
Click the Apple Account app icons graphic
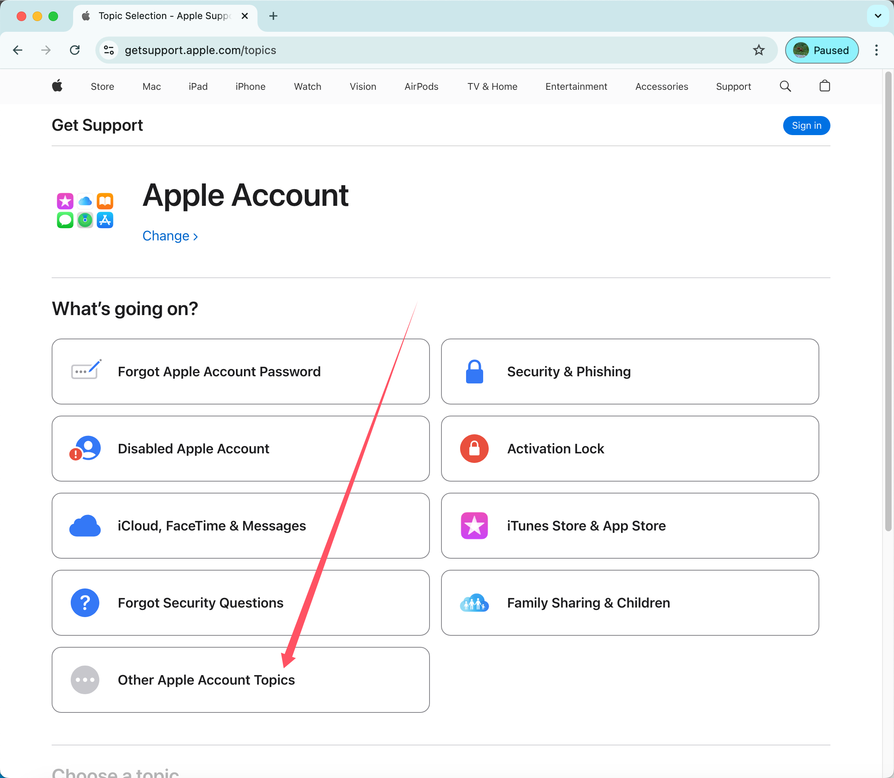pos(85,211)
